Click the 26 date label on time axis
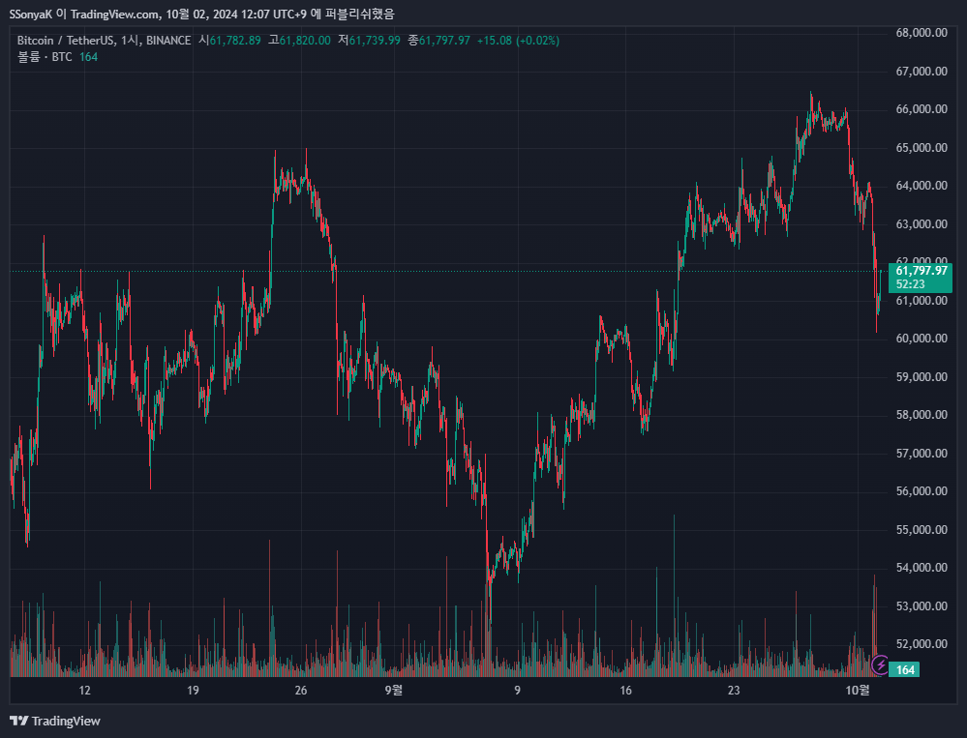 coord(301,690)
